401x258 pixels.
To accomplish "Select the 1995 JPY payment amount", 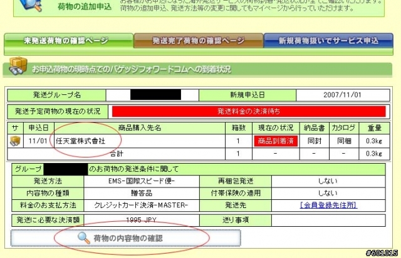I will click(142, 220).
